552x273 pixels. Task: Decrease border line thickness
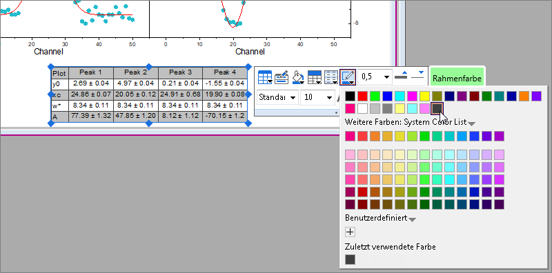point(418,75)
